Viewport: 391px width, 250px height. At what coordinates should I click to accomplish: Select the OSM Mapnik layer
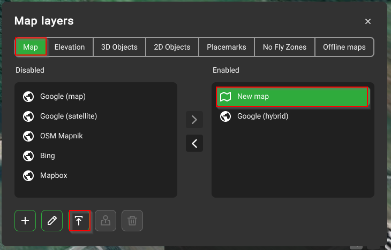(x=61, y=136)
